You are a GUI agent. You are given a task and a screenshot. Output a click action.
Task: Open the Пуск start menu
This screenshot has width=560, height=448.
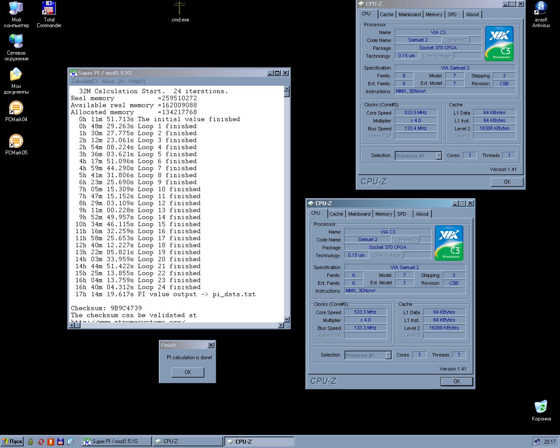pyautogui.click(x=12, y=441)
